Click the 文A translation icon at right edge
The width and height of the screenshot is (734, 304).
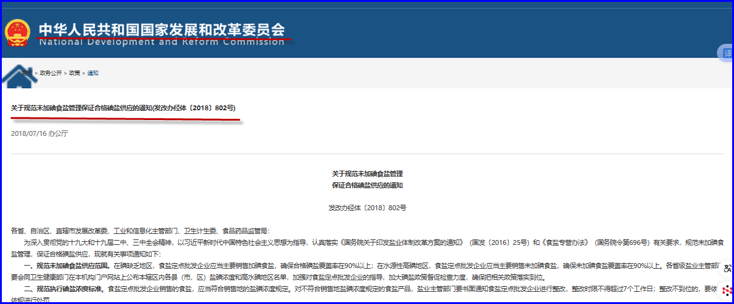727,269
